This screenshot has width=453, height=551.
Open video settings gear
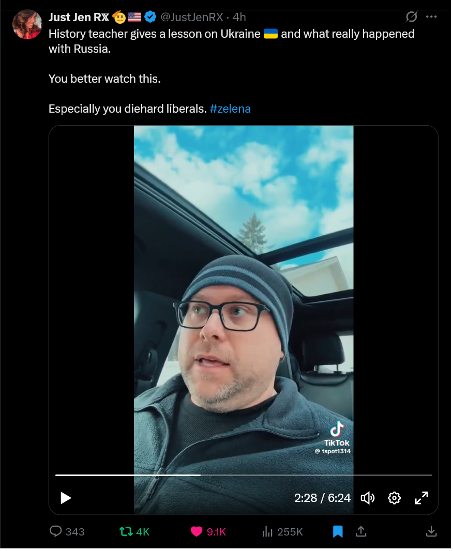[395, 498]
